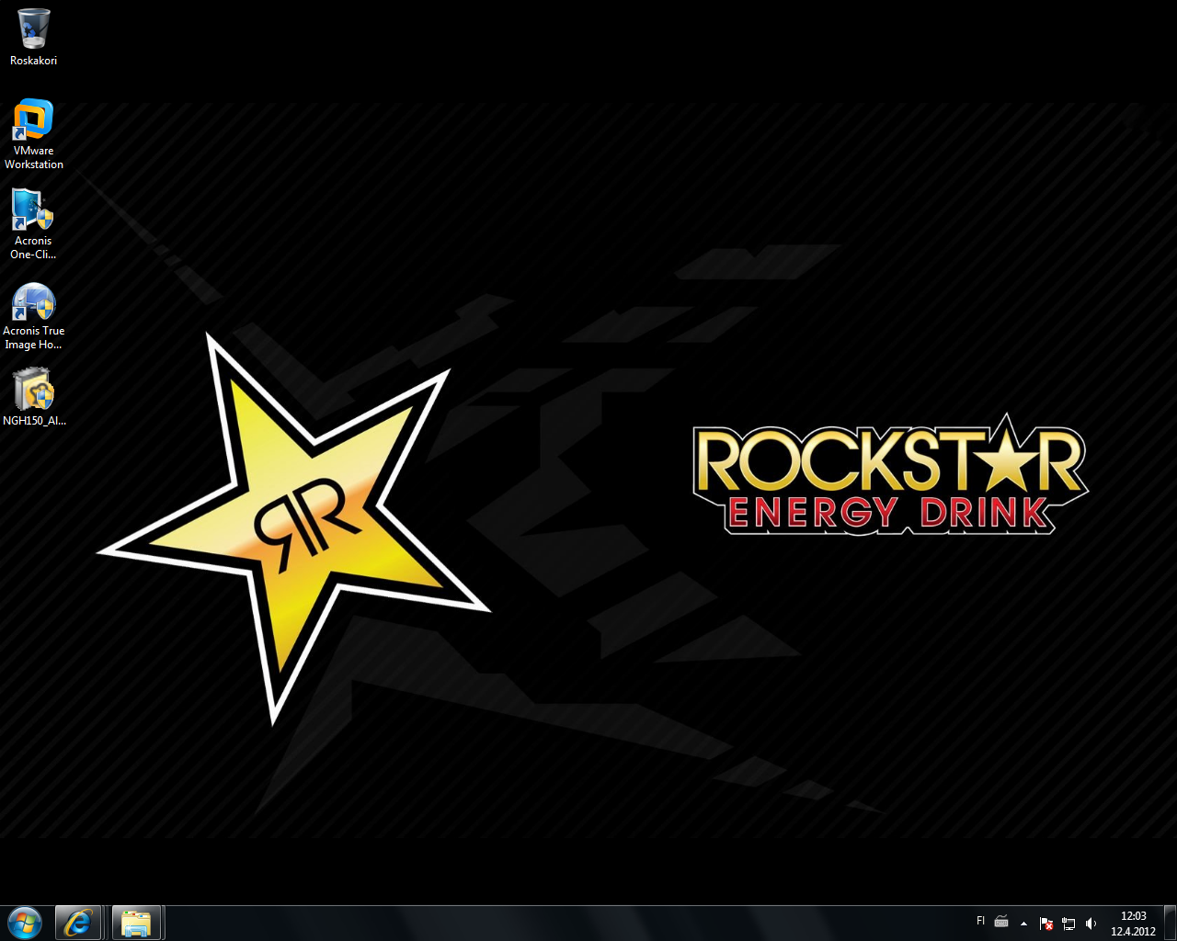
Task: Open the clock showing 12:03
Action: [1133, 924]
